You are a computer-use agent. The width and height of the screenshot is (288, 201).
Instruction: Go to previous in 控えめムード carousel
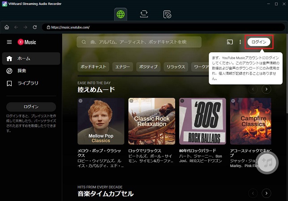[253, 89]
